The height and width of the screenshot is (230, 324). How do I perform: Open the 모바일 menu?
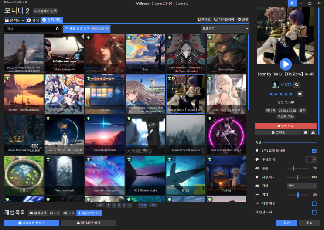tap(204, 20)
